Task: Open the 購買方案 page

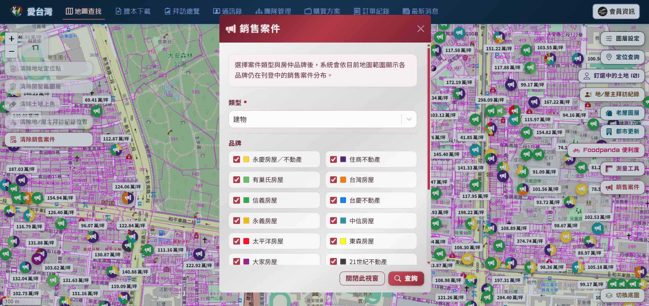Action: 322,11
